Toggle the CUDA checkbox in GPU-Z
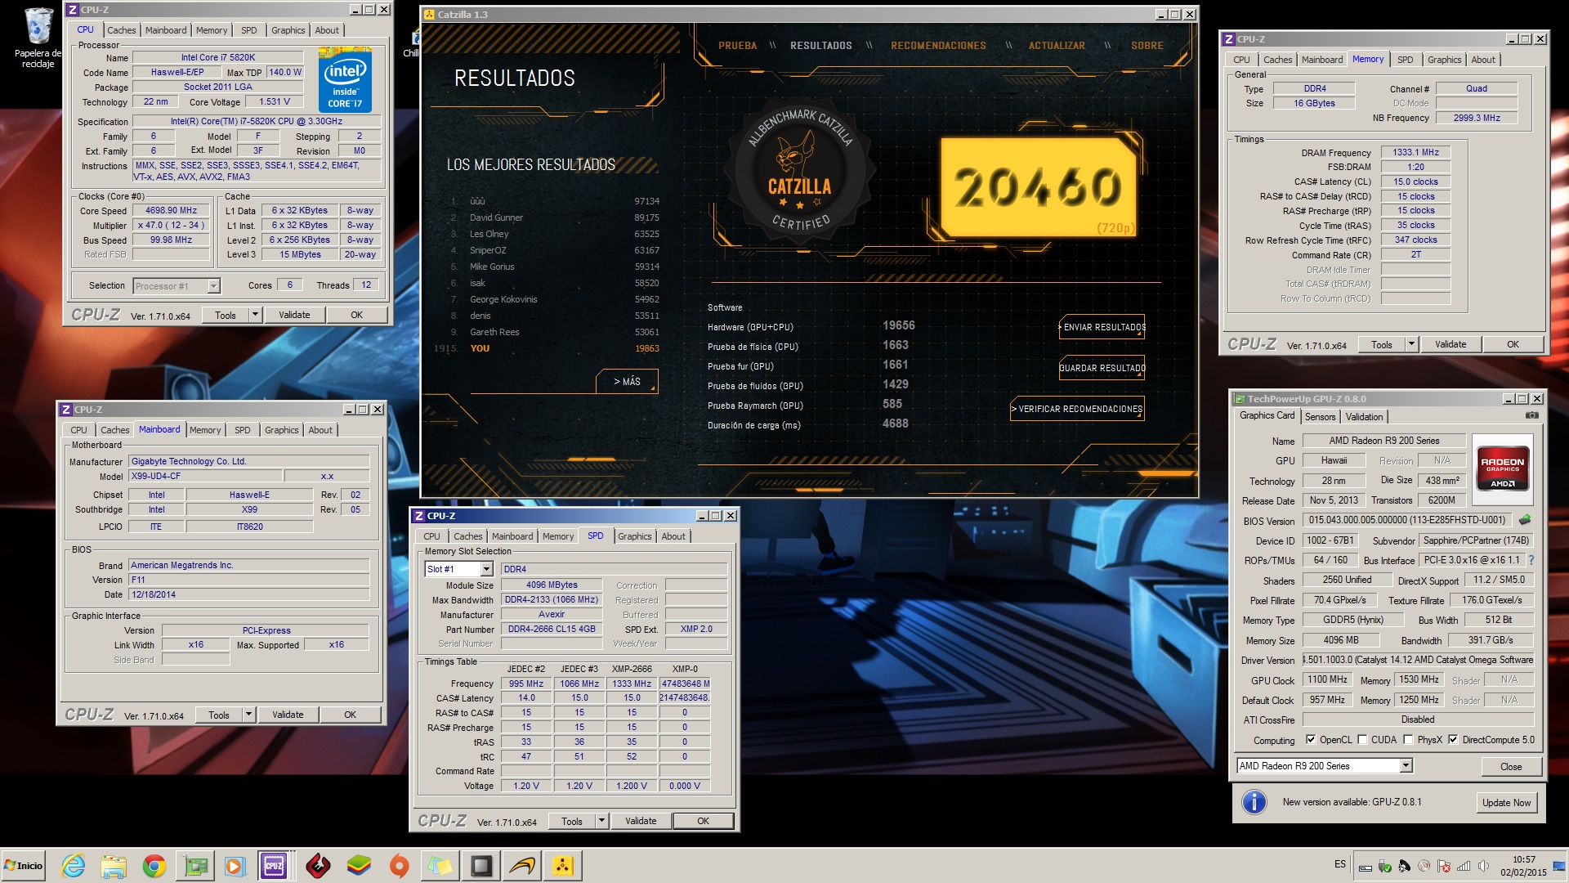The height and width of the screenshot is (883, 1569). [1362, 740]
